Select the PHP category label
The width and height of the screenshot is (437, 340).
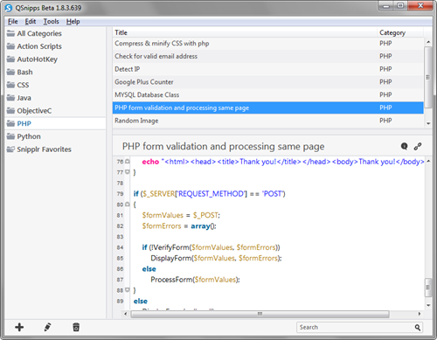pos(24,123)
